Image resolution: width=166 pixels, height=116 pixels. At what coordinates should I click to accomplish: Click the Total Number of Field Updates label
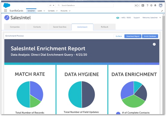point(81,112)
